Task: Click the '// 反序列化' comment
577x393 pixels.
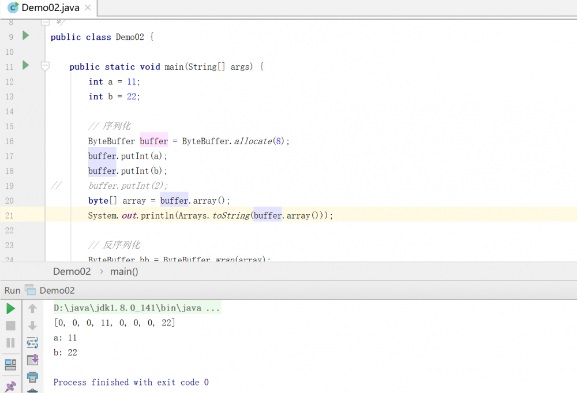Action: click(x=114, y=245)
